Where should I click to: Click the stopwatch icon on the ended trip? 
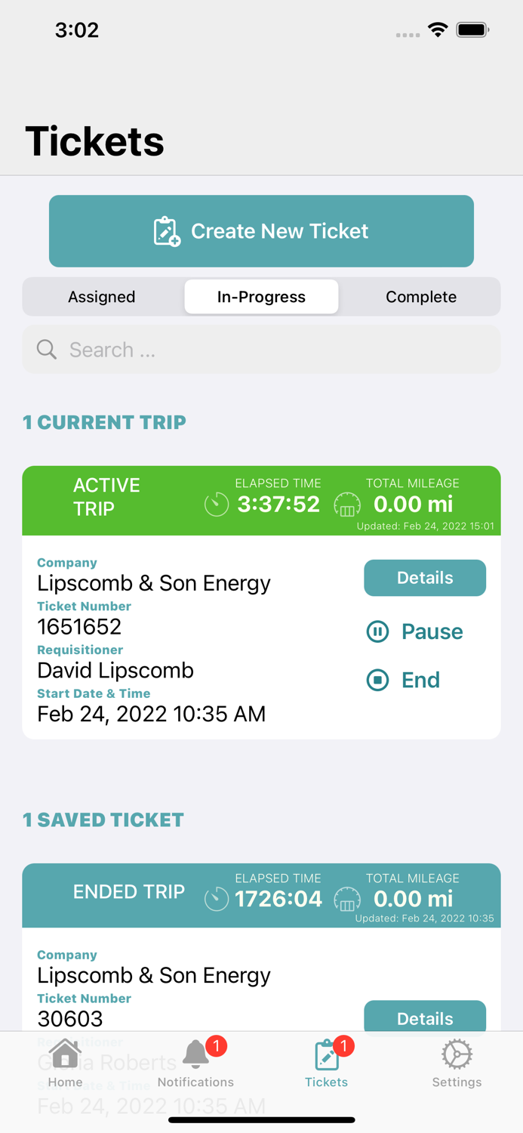click(x=217, y=899)
